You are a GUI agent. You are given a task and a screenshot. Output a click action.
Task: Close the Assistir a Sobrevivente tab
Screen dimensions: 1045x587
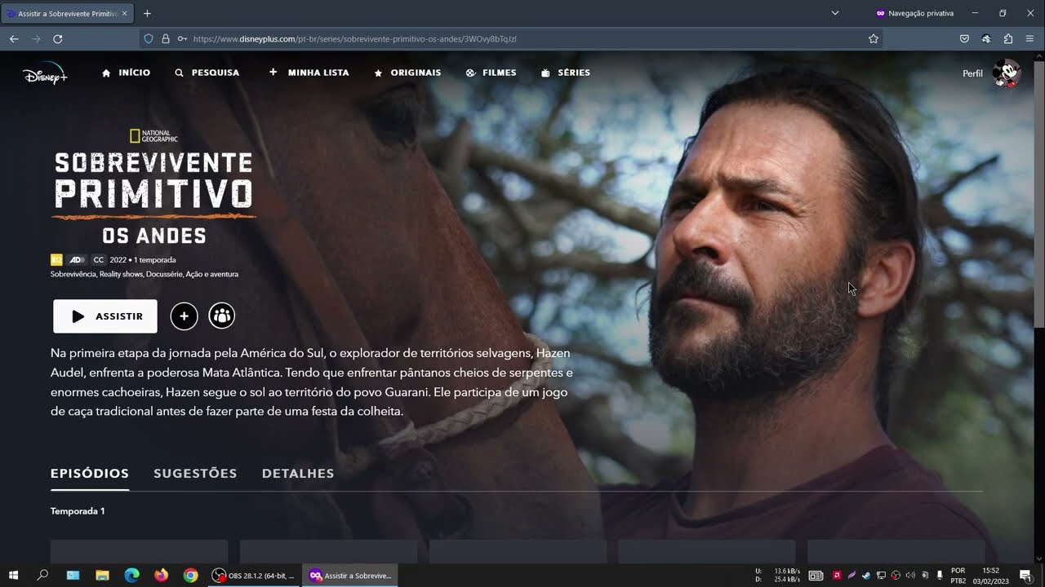[124, 14]
